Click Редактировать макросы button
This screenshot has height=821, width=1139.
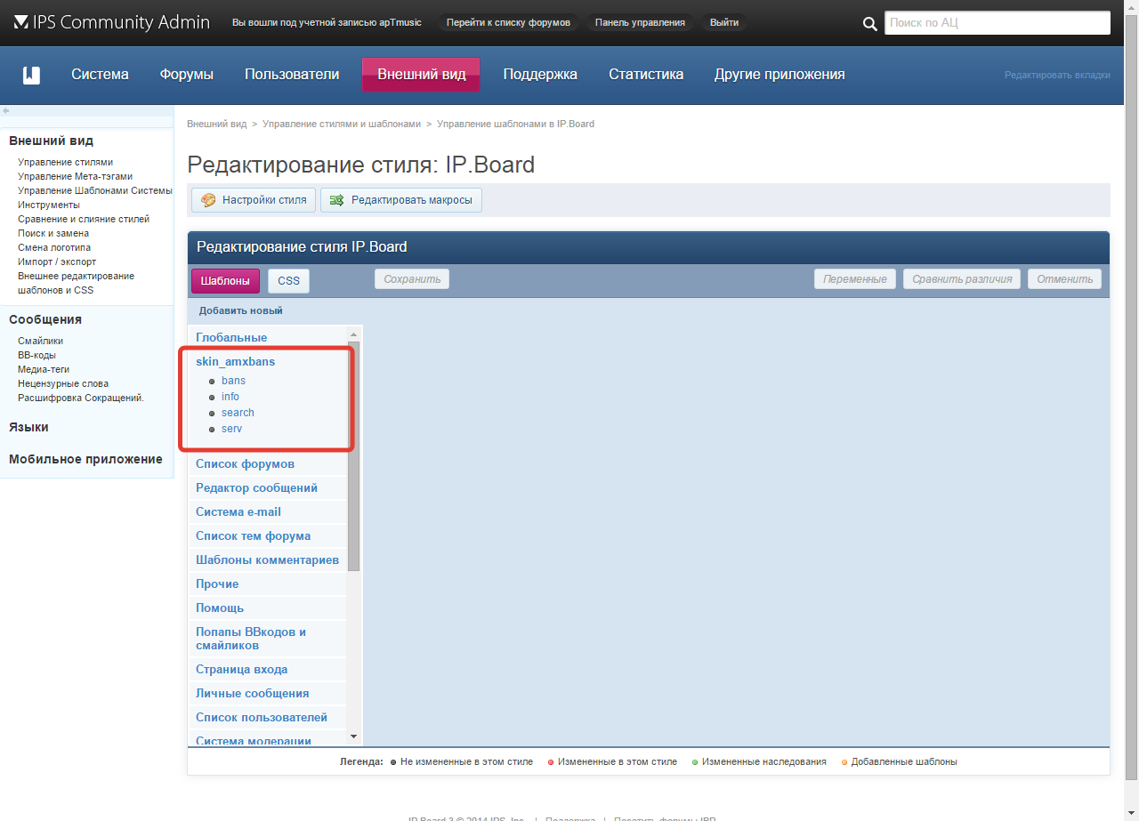pyautogui.click(x=401, y=200)
